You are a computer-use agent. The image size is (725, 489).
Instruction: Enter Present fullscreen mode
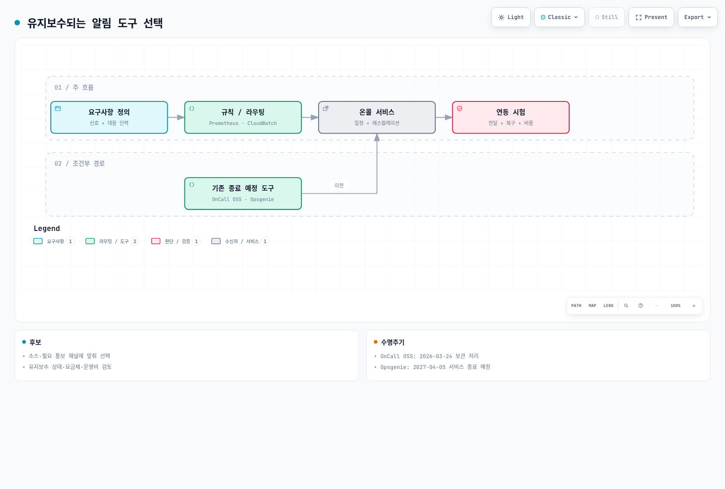651,17
